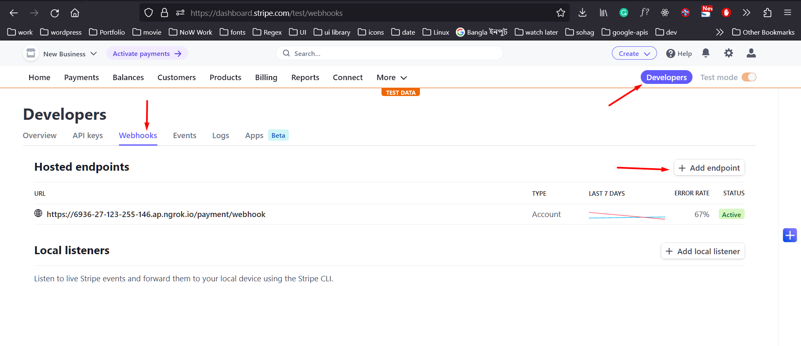
Task: Open the Logs tab
Action: pyautogui.click(x=220, y=135)
